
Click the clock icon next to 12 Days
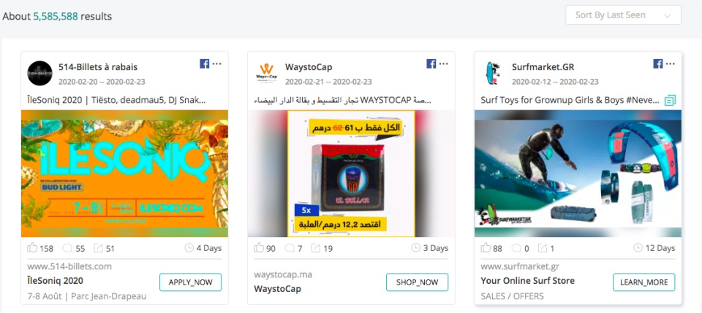[638, 248]
